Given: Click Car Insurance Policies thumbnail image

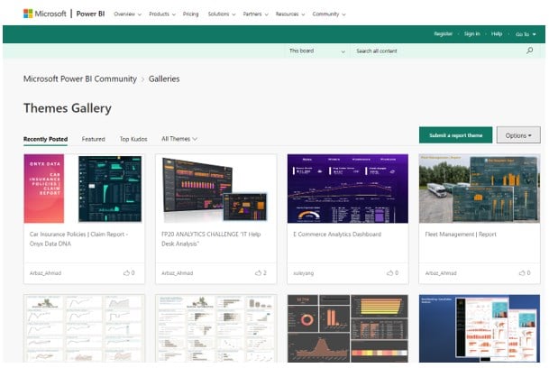Looking at the screenshot, I should (84, 189).
